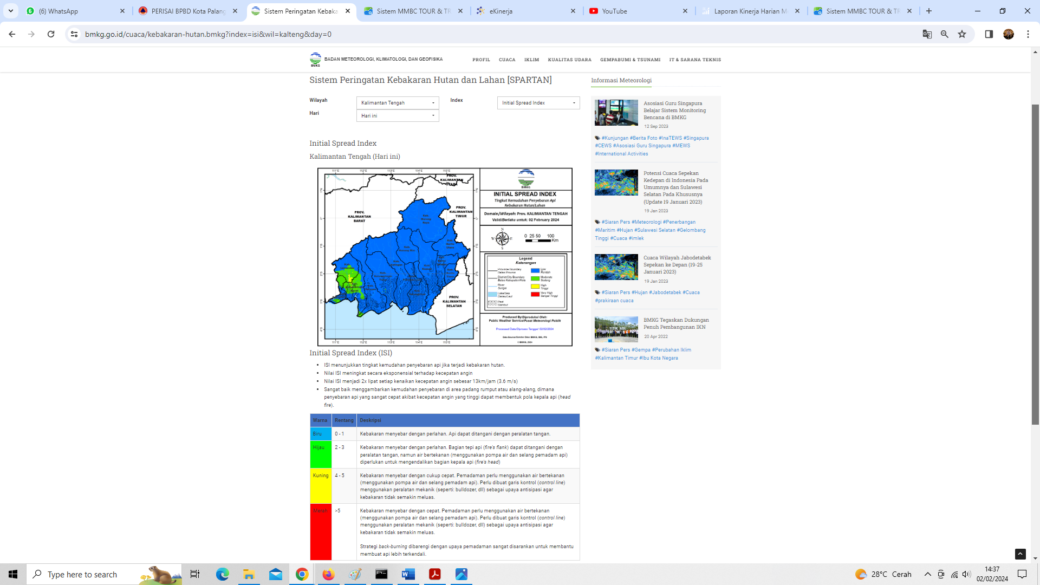
Task: Close the YouTube tab
Action: [x=685, y=11]
